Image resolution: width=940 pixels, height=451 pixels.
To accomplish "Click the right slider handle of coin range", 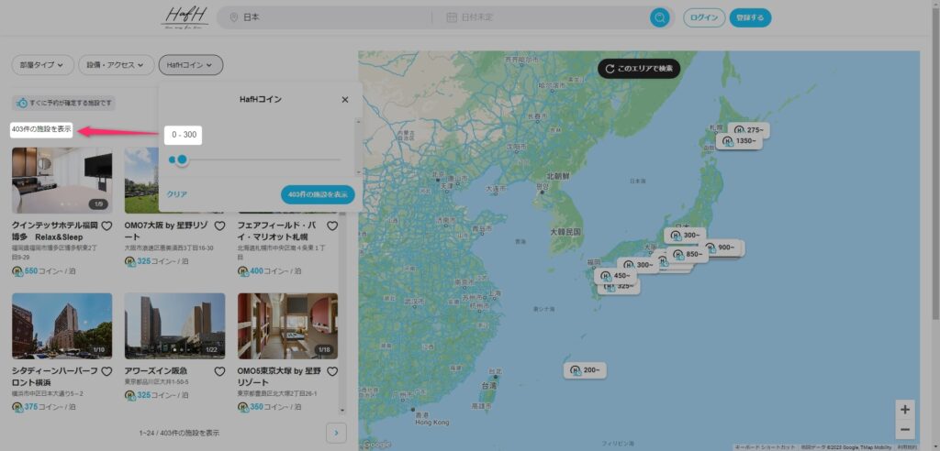I will 183,159.
